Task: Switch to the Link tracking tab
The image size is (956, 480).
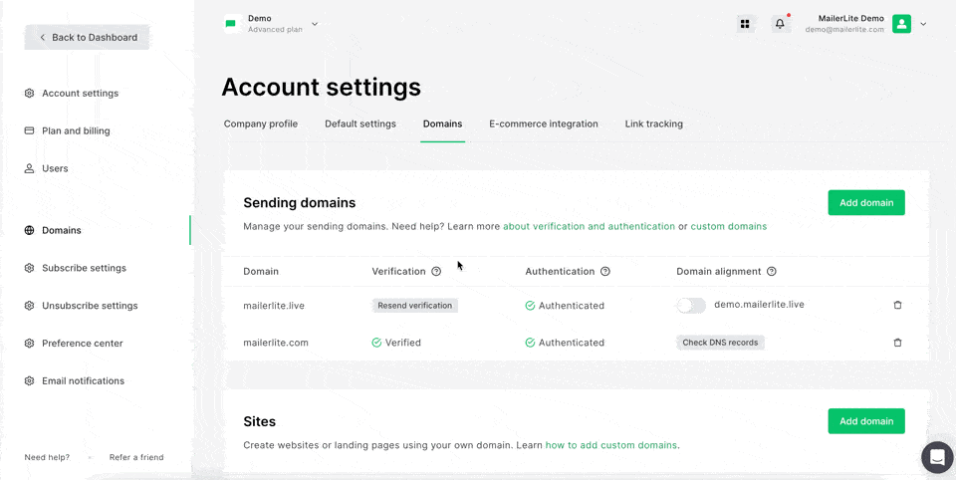Action: coord(653,124)
